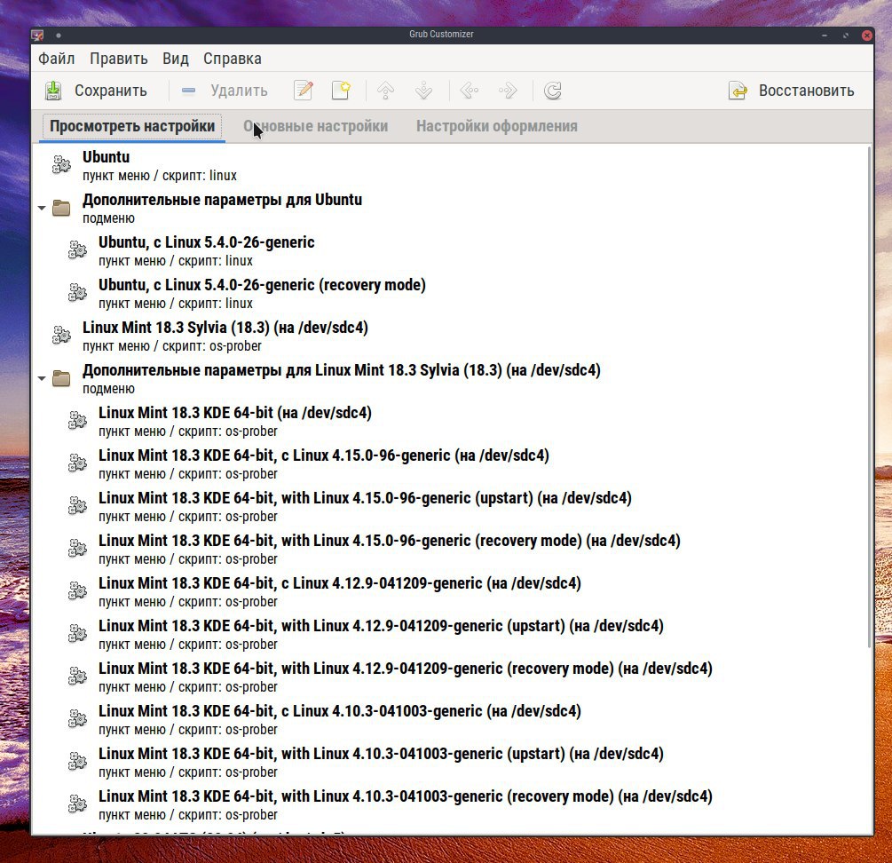This screenshot has width=892, height=863.
Task: Select Ubuntu 5.4.0-26-generic (recovery mode) entry
Action: click(450, 294)
